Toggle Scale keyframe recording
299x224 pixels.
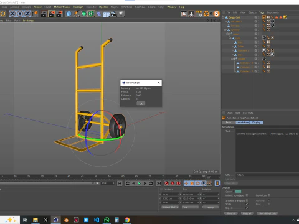click(192, 184)
